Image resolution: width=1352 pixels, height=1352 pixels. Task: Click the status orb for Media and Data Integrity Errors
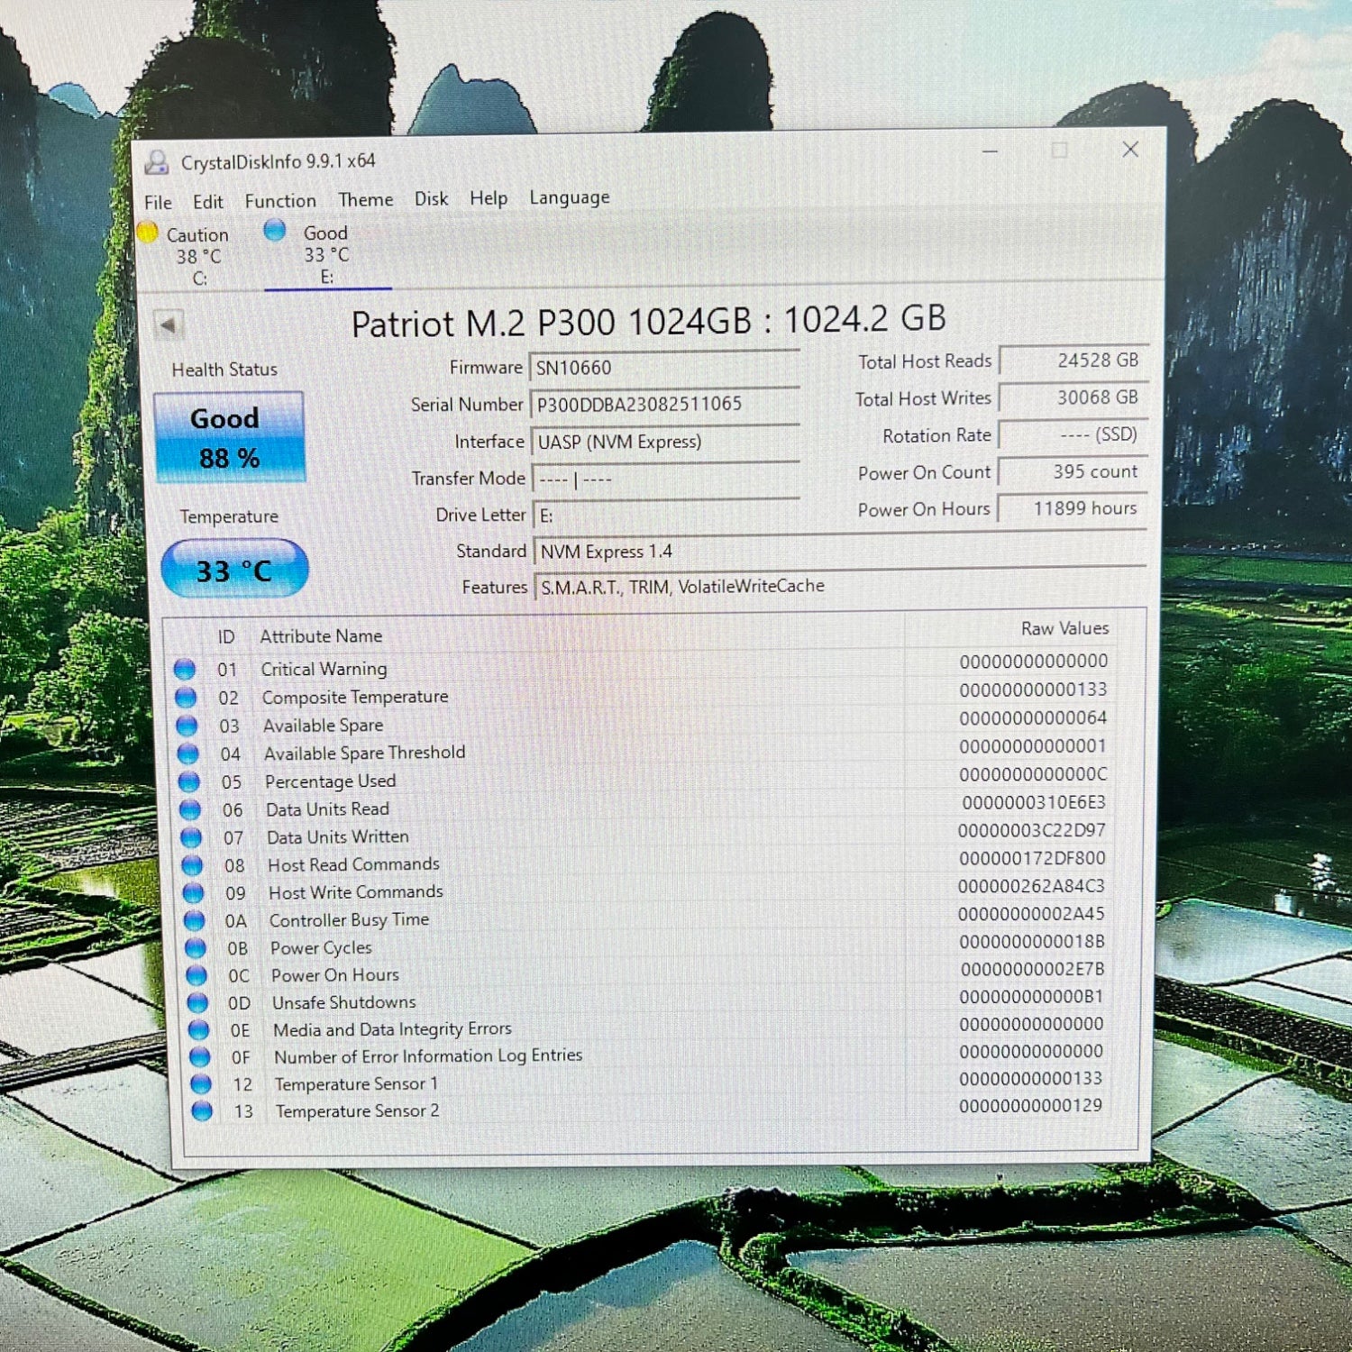click(199, 1029)
